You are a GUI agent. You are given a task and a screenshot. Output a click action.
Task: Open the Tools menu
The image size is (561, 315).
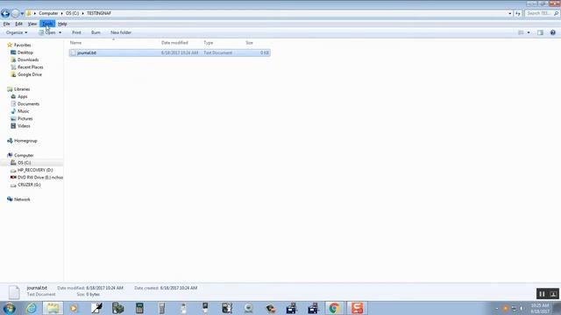47,24
